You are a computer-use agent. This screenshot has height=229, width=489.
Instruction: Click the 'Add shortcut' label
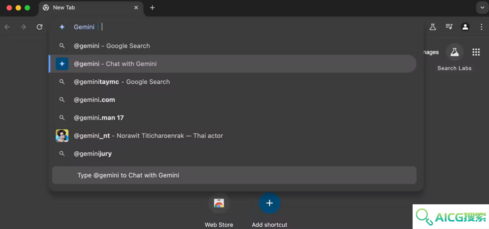(x=269, y=225)
